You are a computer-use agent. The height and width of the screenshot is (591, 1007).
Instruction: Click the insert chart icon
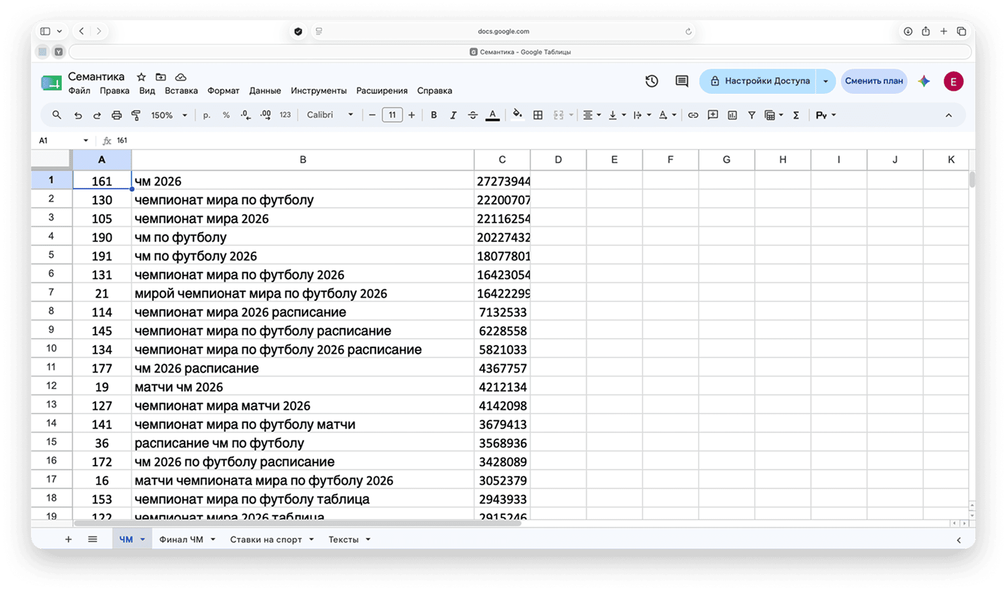click(732, 115)
